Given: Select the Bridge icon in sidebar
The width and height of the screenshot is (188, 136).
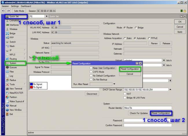Looking at the screenshot, I should [8, 34].
